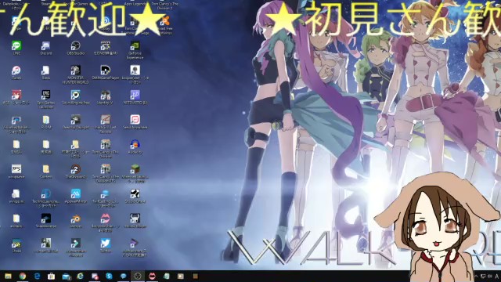This screenshot has width=501, height=282.
Task: Open Google Chrome from the taskbar
Action: [23, 277]
